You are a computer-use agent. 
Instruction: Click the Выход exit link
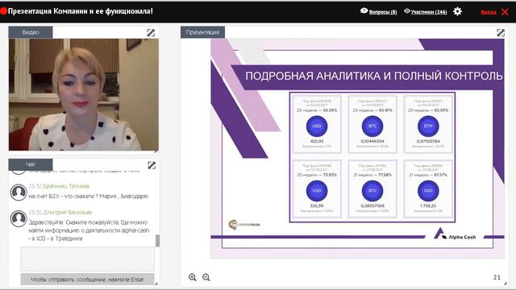click(489, 12)
